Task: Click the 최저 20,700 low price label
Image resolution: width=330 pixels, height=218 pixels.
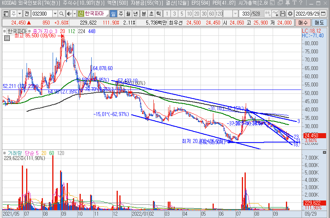Action: pyautogui.click(x=202, y=141)
